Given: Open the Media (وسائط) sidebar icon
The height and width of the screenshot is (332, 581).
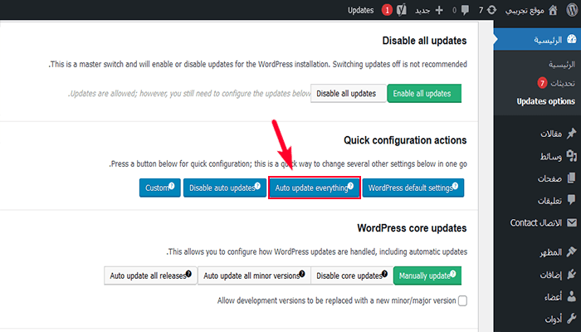Looking at the screenshot, I should tap(571, 156).
